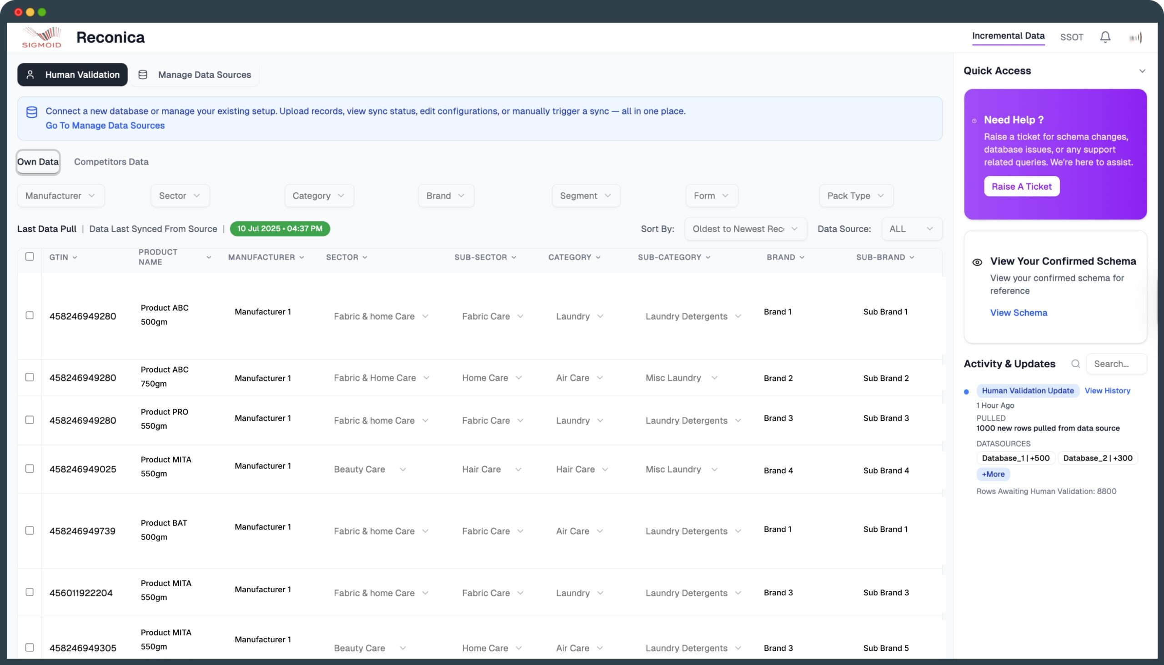Switch to Competitors Data tab

pos(111,162)
